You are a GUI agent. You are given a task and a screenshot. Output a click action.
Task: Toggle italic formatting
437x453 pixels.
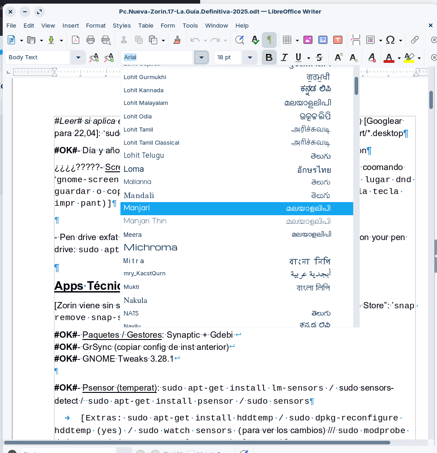tap(284, 57)
